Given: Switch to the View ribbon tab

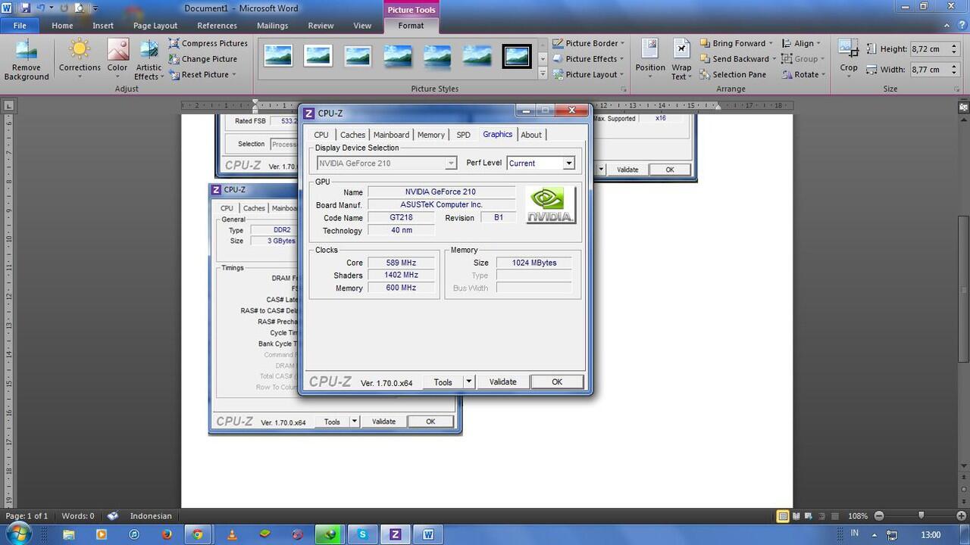Looking at the screenshot, I should pyautogui.click(x=362, y=25).
